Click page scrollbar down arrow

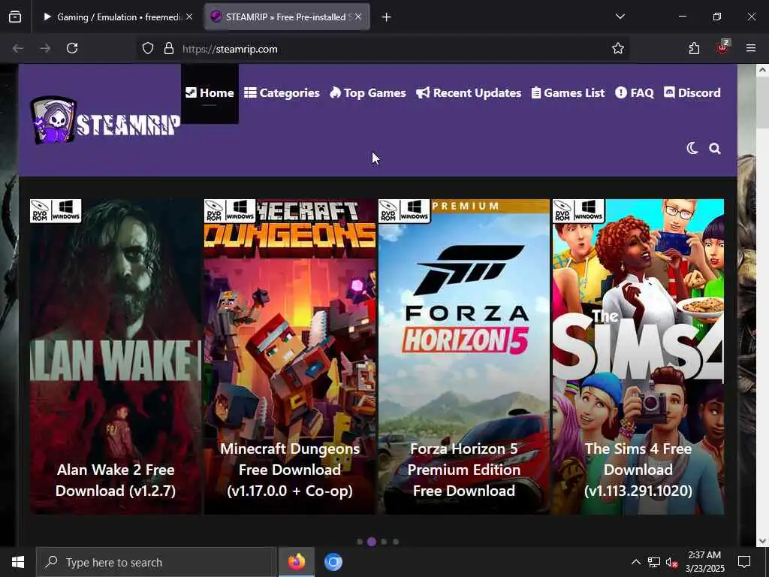[762, 541]
